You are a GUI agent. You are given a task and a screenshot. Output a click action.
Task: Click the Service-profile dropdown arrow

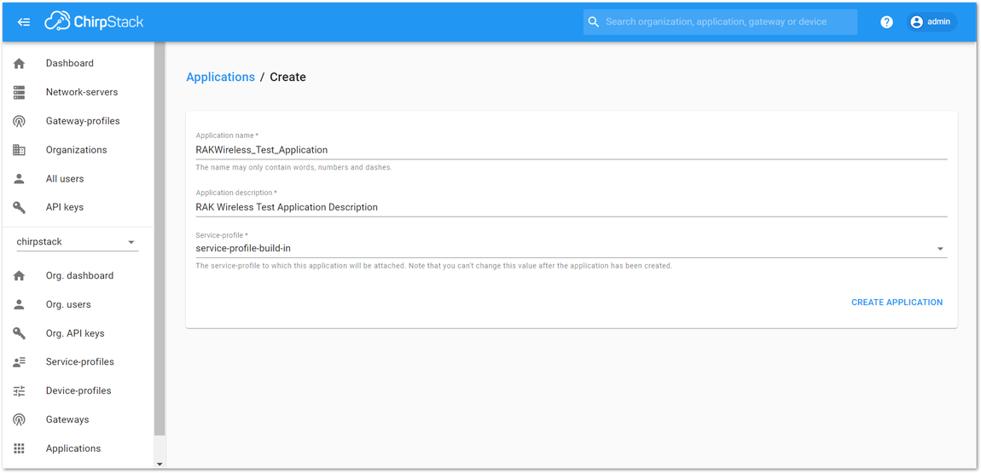(x=940, y=249)
